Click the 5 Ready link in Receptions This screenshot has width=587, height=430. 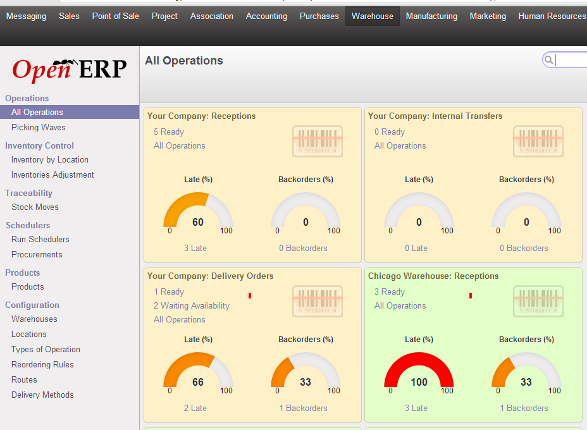169,132
